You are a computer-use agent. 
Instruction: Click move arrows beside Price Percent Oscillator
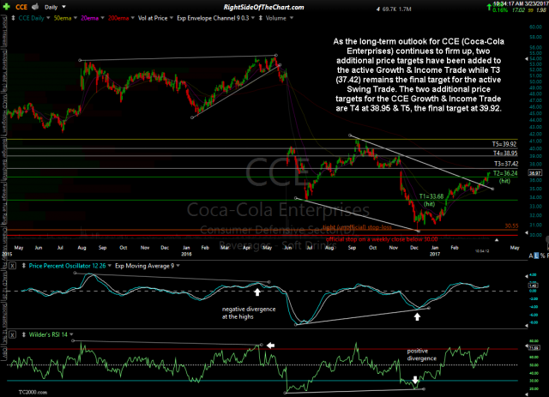24,266
